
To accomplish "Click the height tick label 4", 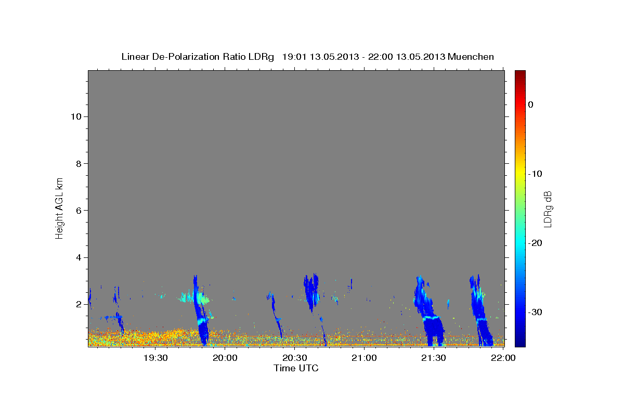I will pyautogui.click(x=79, y=257).
